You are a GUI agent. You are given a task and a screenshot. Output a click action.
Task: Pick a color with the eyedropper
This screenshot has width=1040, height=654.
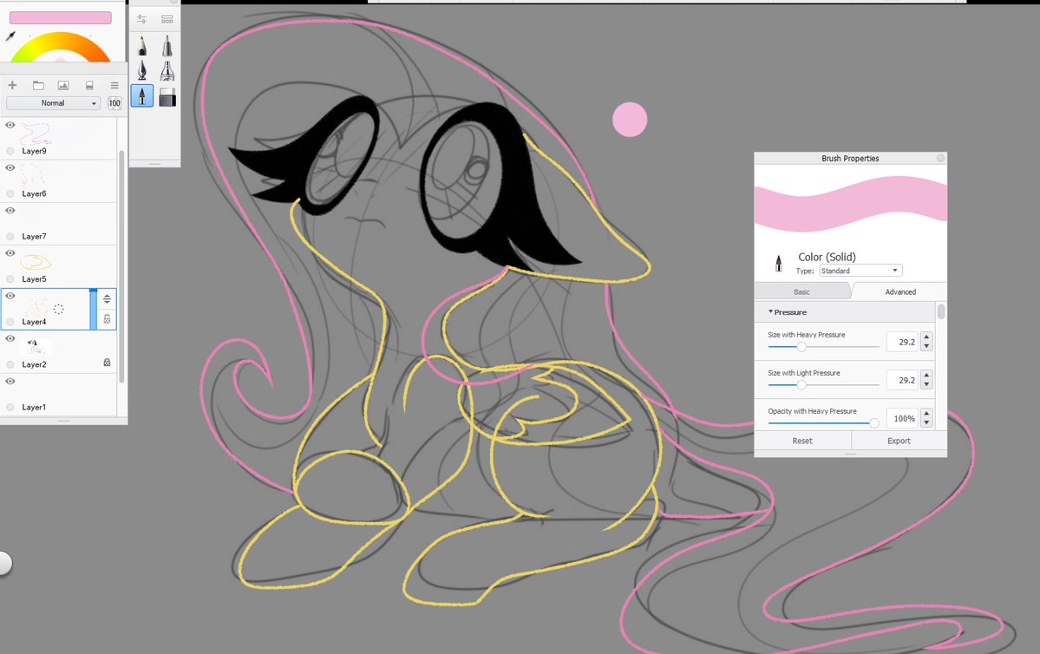pyautogui.click(x=10, y=36)
